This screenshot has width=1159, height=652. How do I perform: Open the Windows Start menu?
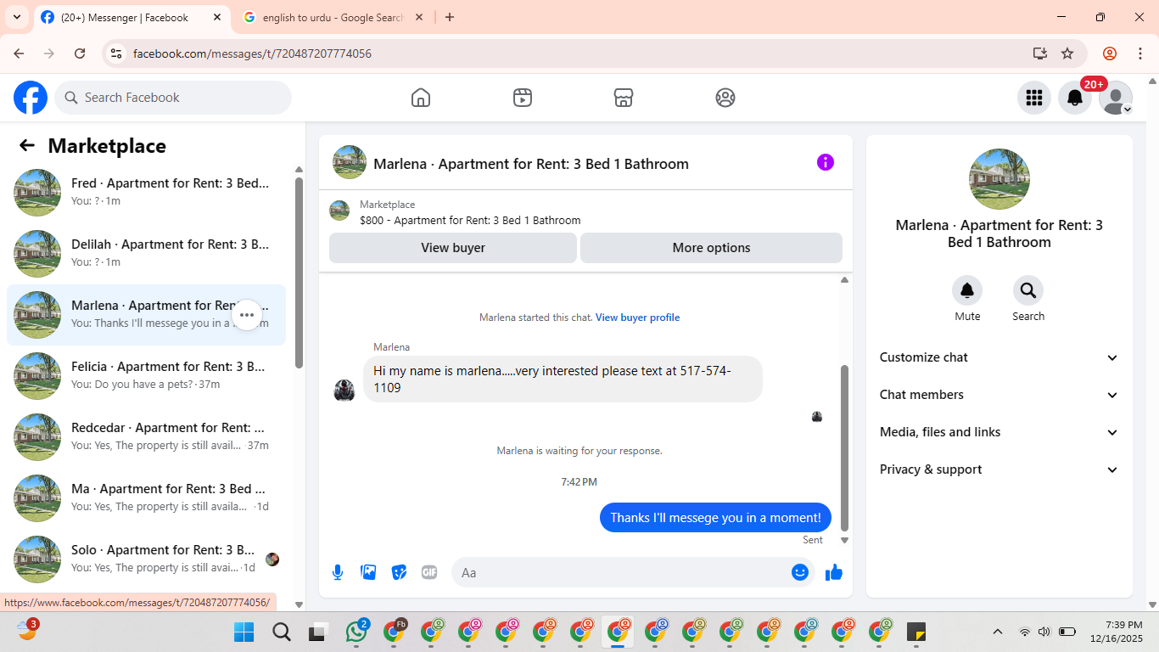pos(244,632)
